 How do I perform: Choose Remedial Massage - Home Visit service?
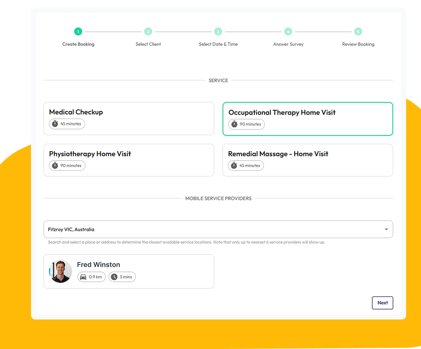(308, 160)
